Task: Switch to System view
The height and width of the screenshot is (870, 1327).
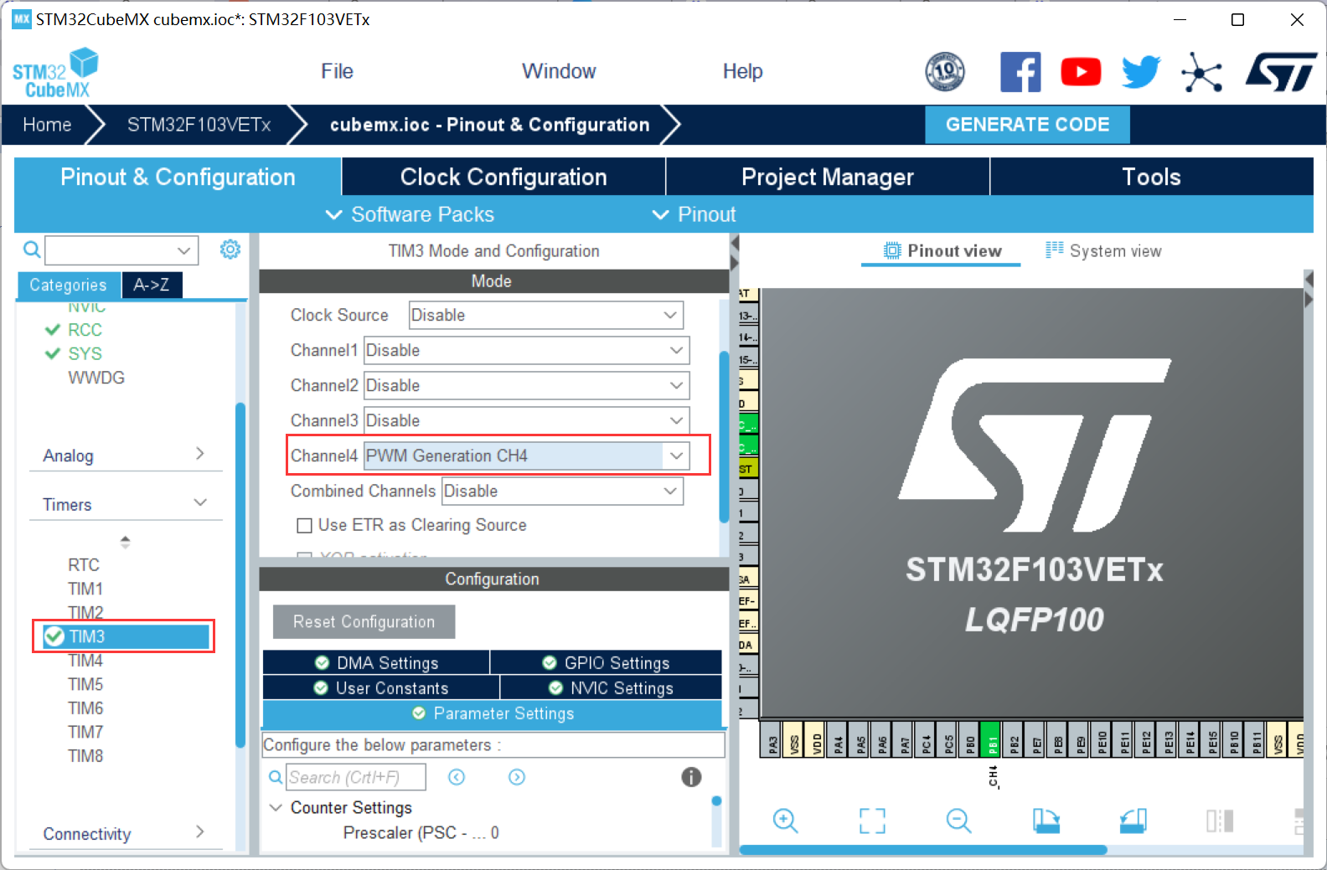Action: (1103, 251)
